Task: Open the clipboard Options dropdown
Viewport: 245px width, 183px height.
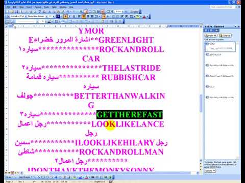Action: (210, 171)
